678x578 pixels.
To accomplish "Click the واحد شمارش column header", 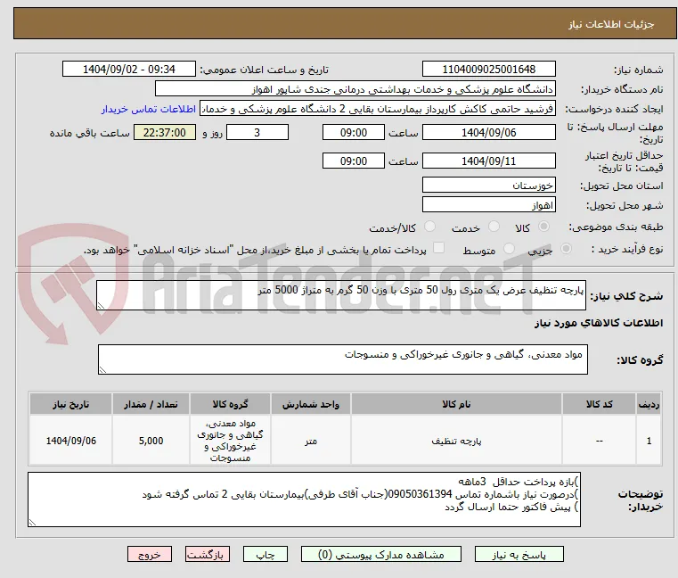I will [x=311, y=404].
